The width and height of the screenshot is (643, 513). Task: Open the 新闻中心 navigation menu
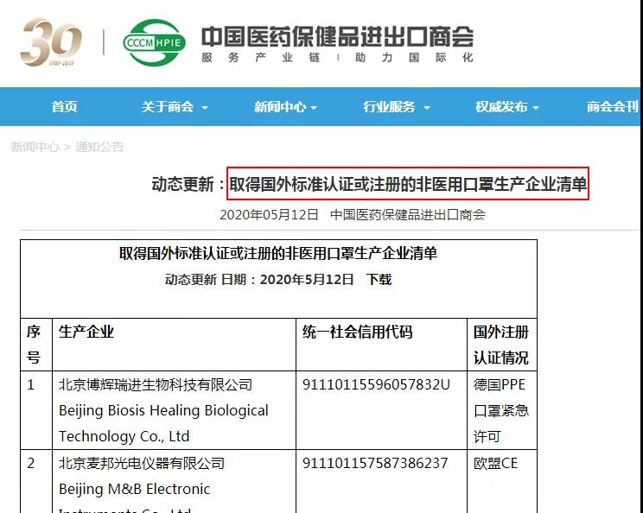280,107
